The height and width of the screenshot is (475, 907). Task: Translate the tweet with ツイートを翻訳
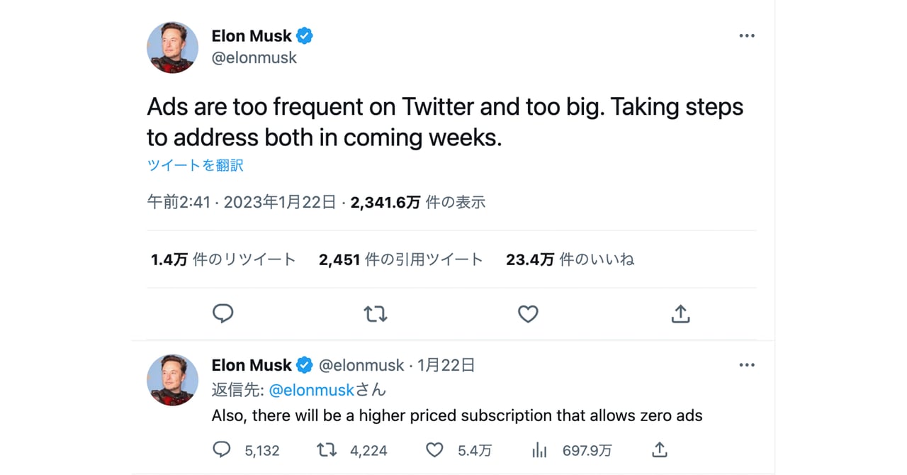click(195, 164)
